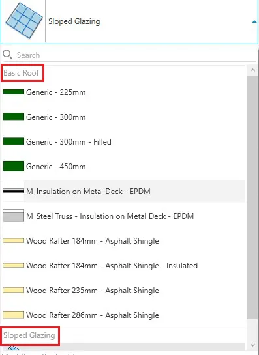
Task: Click the Sloped Glazing type preview thumbnail
Action: 24,21
